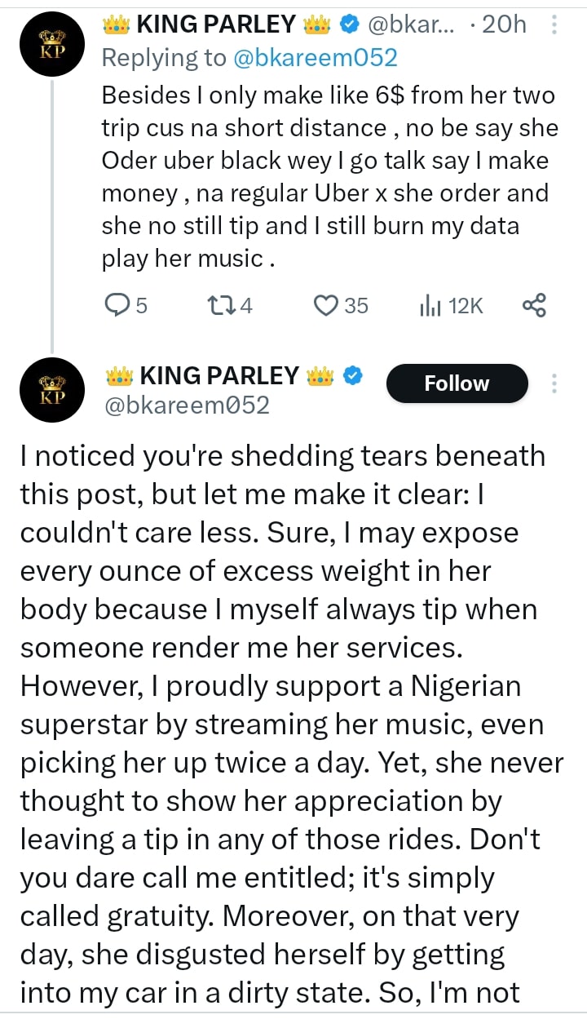This screenshot has height=1028, width=587.
Task: Like the reply with heart icon
Action: pos(326,306)
